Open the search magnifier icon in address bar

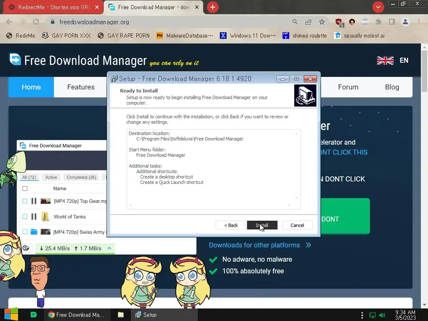click(295, 22)
